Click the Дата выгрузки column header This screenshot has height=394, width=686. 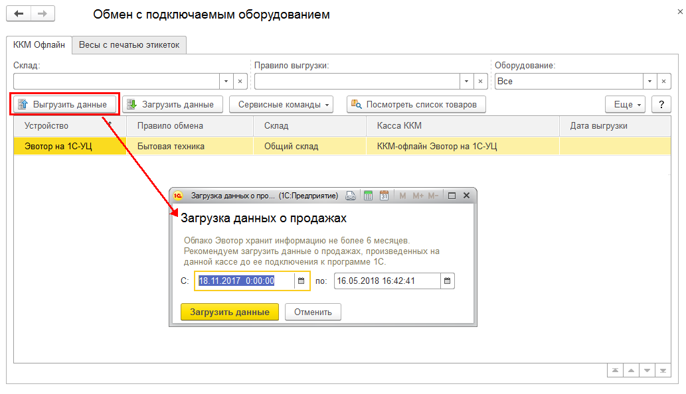click(x=615, y=126)
